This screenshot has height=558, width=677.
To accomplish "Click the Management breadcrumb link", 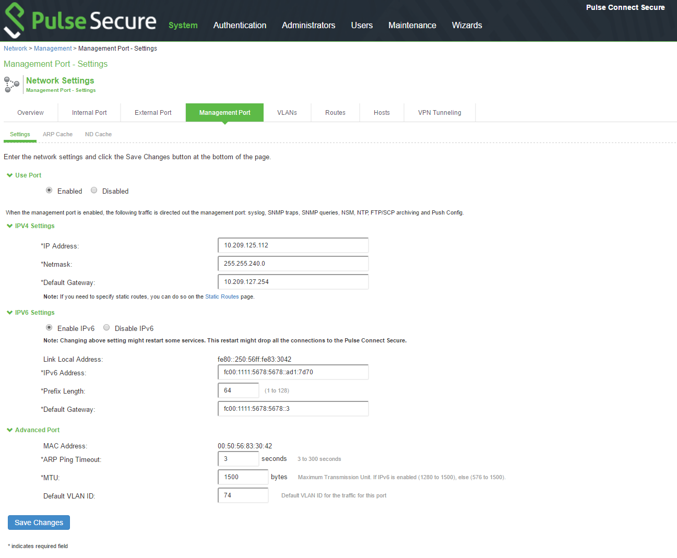I will coord(53,49).
